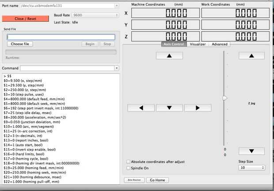Jog X axis with the left arrow button
This screenshot has height=191, width=274.
pos(141,108)
